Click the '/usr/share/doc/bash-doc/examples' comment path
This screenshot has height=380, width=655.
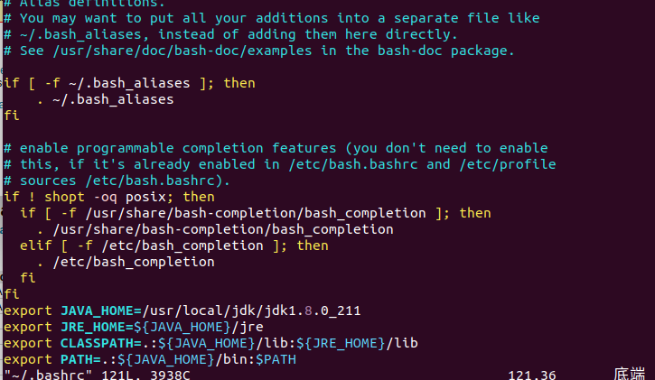coord(182,51)
